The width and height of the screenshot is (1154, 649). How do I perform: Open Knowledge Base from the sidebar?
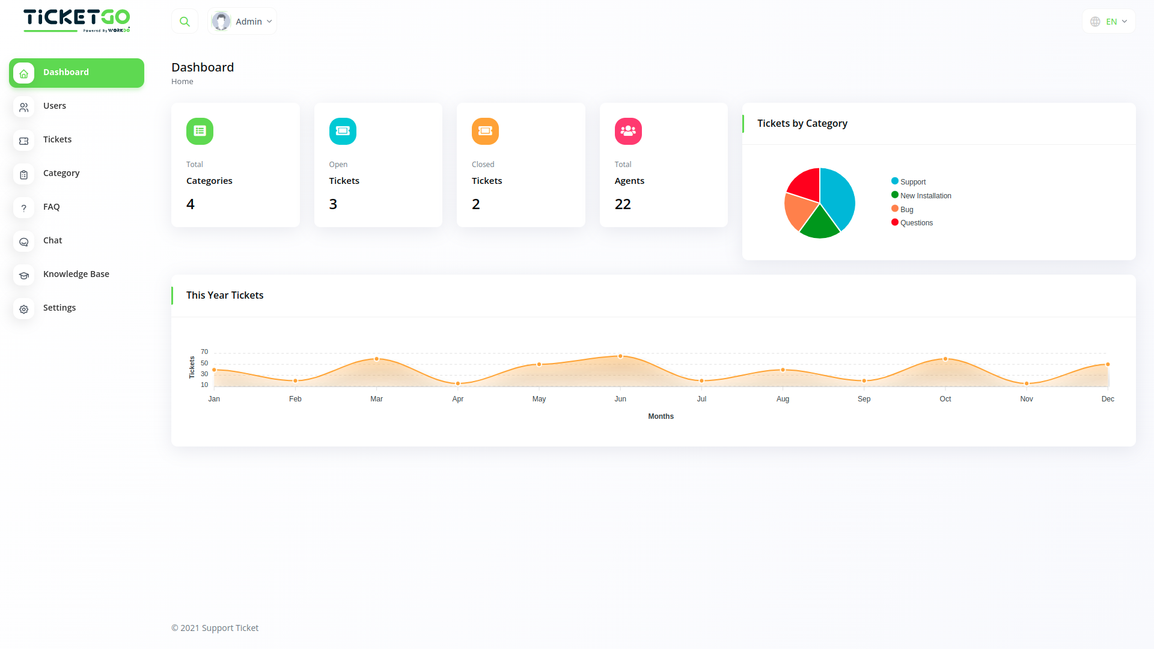coord(76,274)
